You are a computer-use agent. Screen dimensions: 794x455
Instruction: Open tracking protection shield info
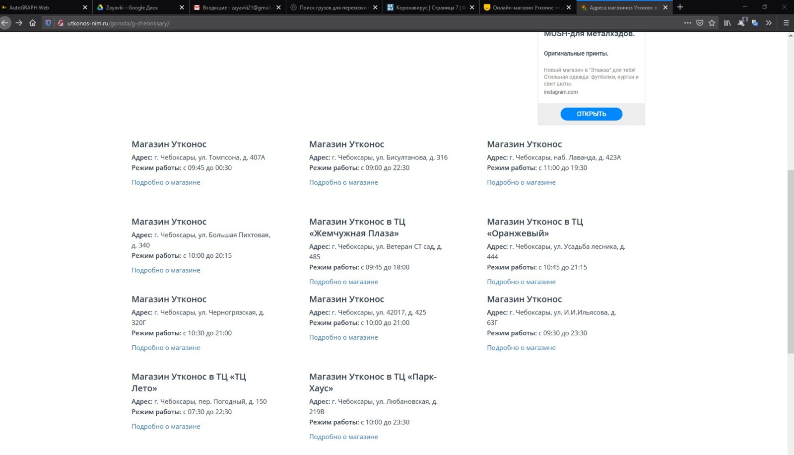point(48,23)
